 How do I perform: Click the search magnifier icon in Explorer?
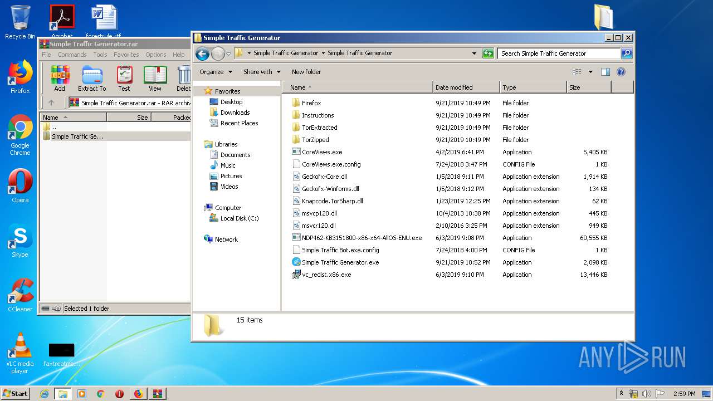(x=627, y=53)
